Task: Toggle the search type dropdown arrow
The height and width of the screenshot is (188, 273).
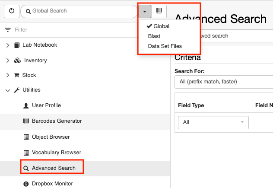Action: tap(145, 11)
